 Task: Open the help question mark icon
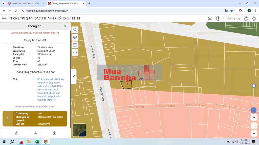point(218,18)
